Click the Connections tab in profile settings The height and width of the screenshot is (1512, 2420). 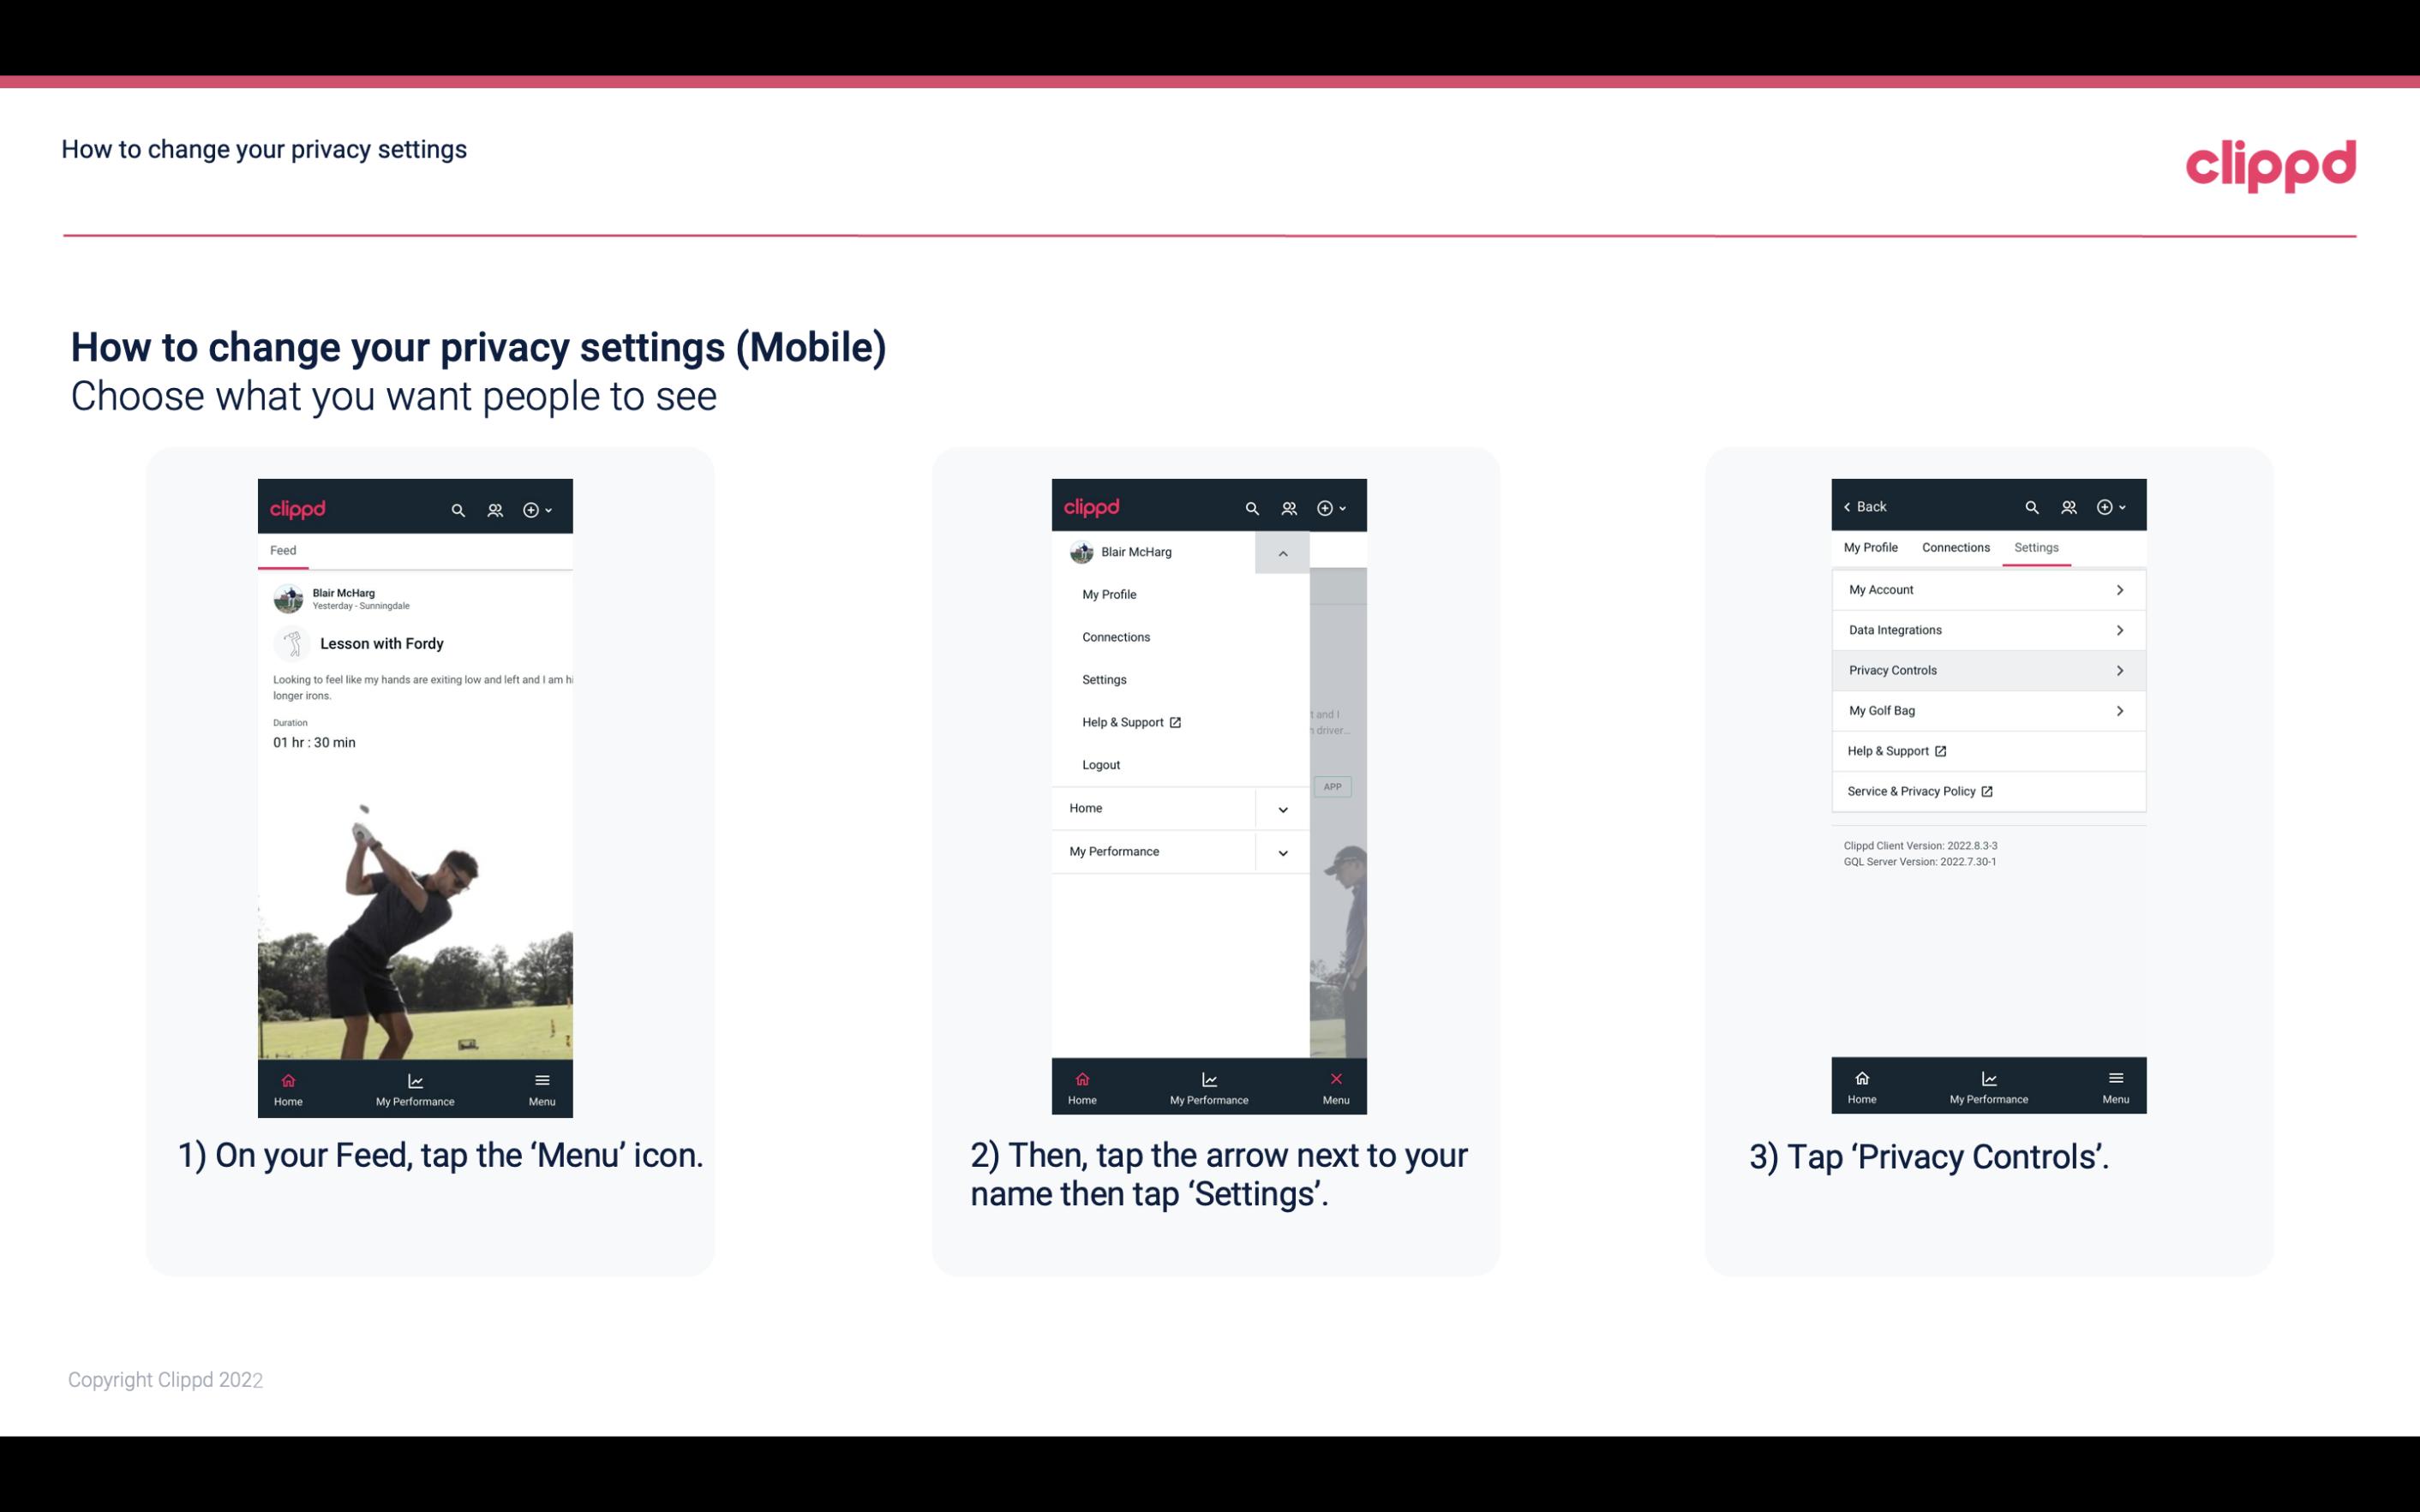(x=1953, y=547)
